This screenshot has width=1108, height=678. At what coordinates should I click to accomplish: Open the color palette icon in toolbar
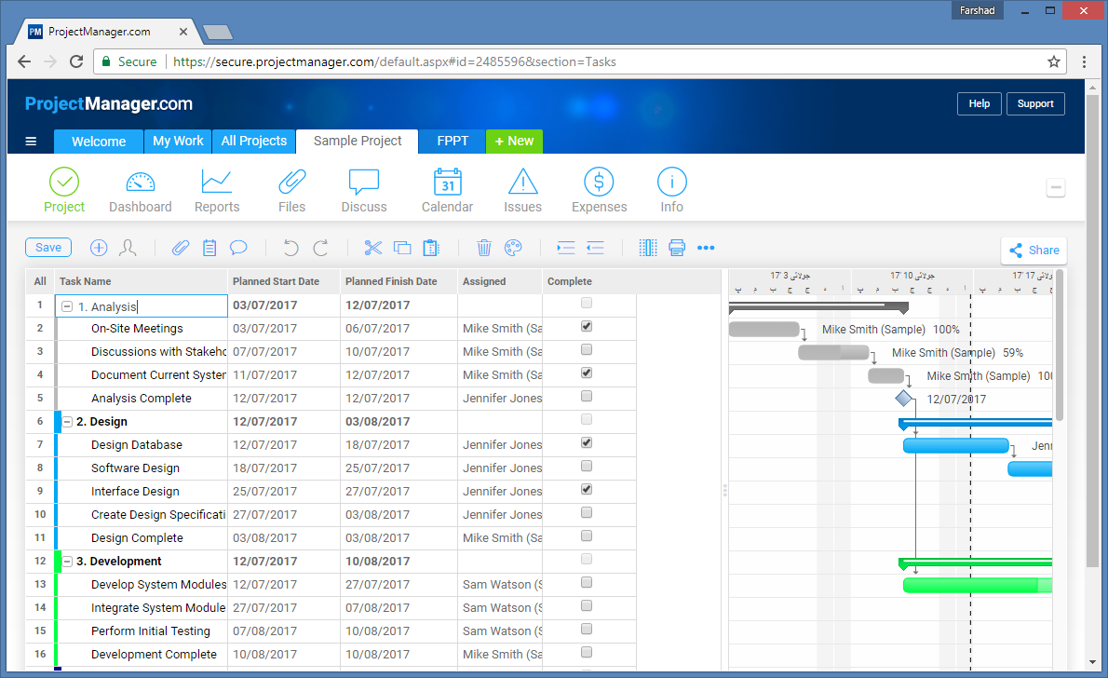pyautogui.click(x=513, y=248)
